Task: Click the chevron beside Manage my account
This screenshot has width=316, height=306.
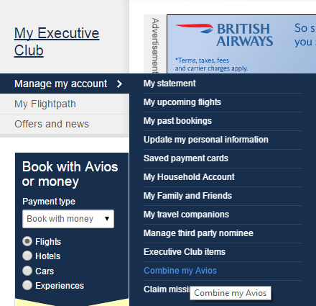Action: point(119,84)
